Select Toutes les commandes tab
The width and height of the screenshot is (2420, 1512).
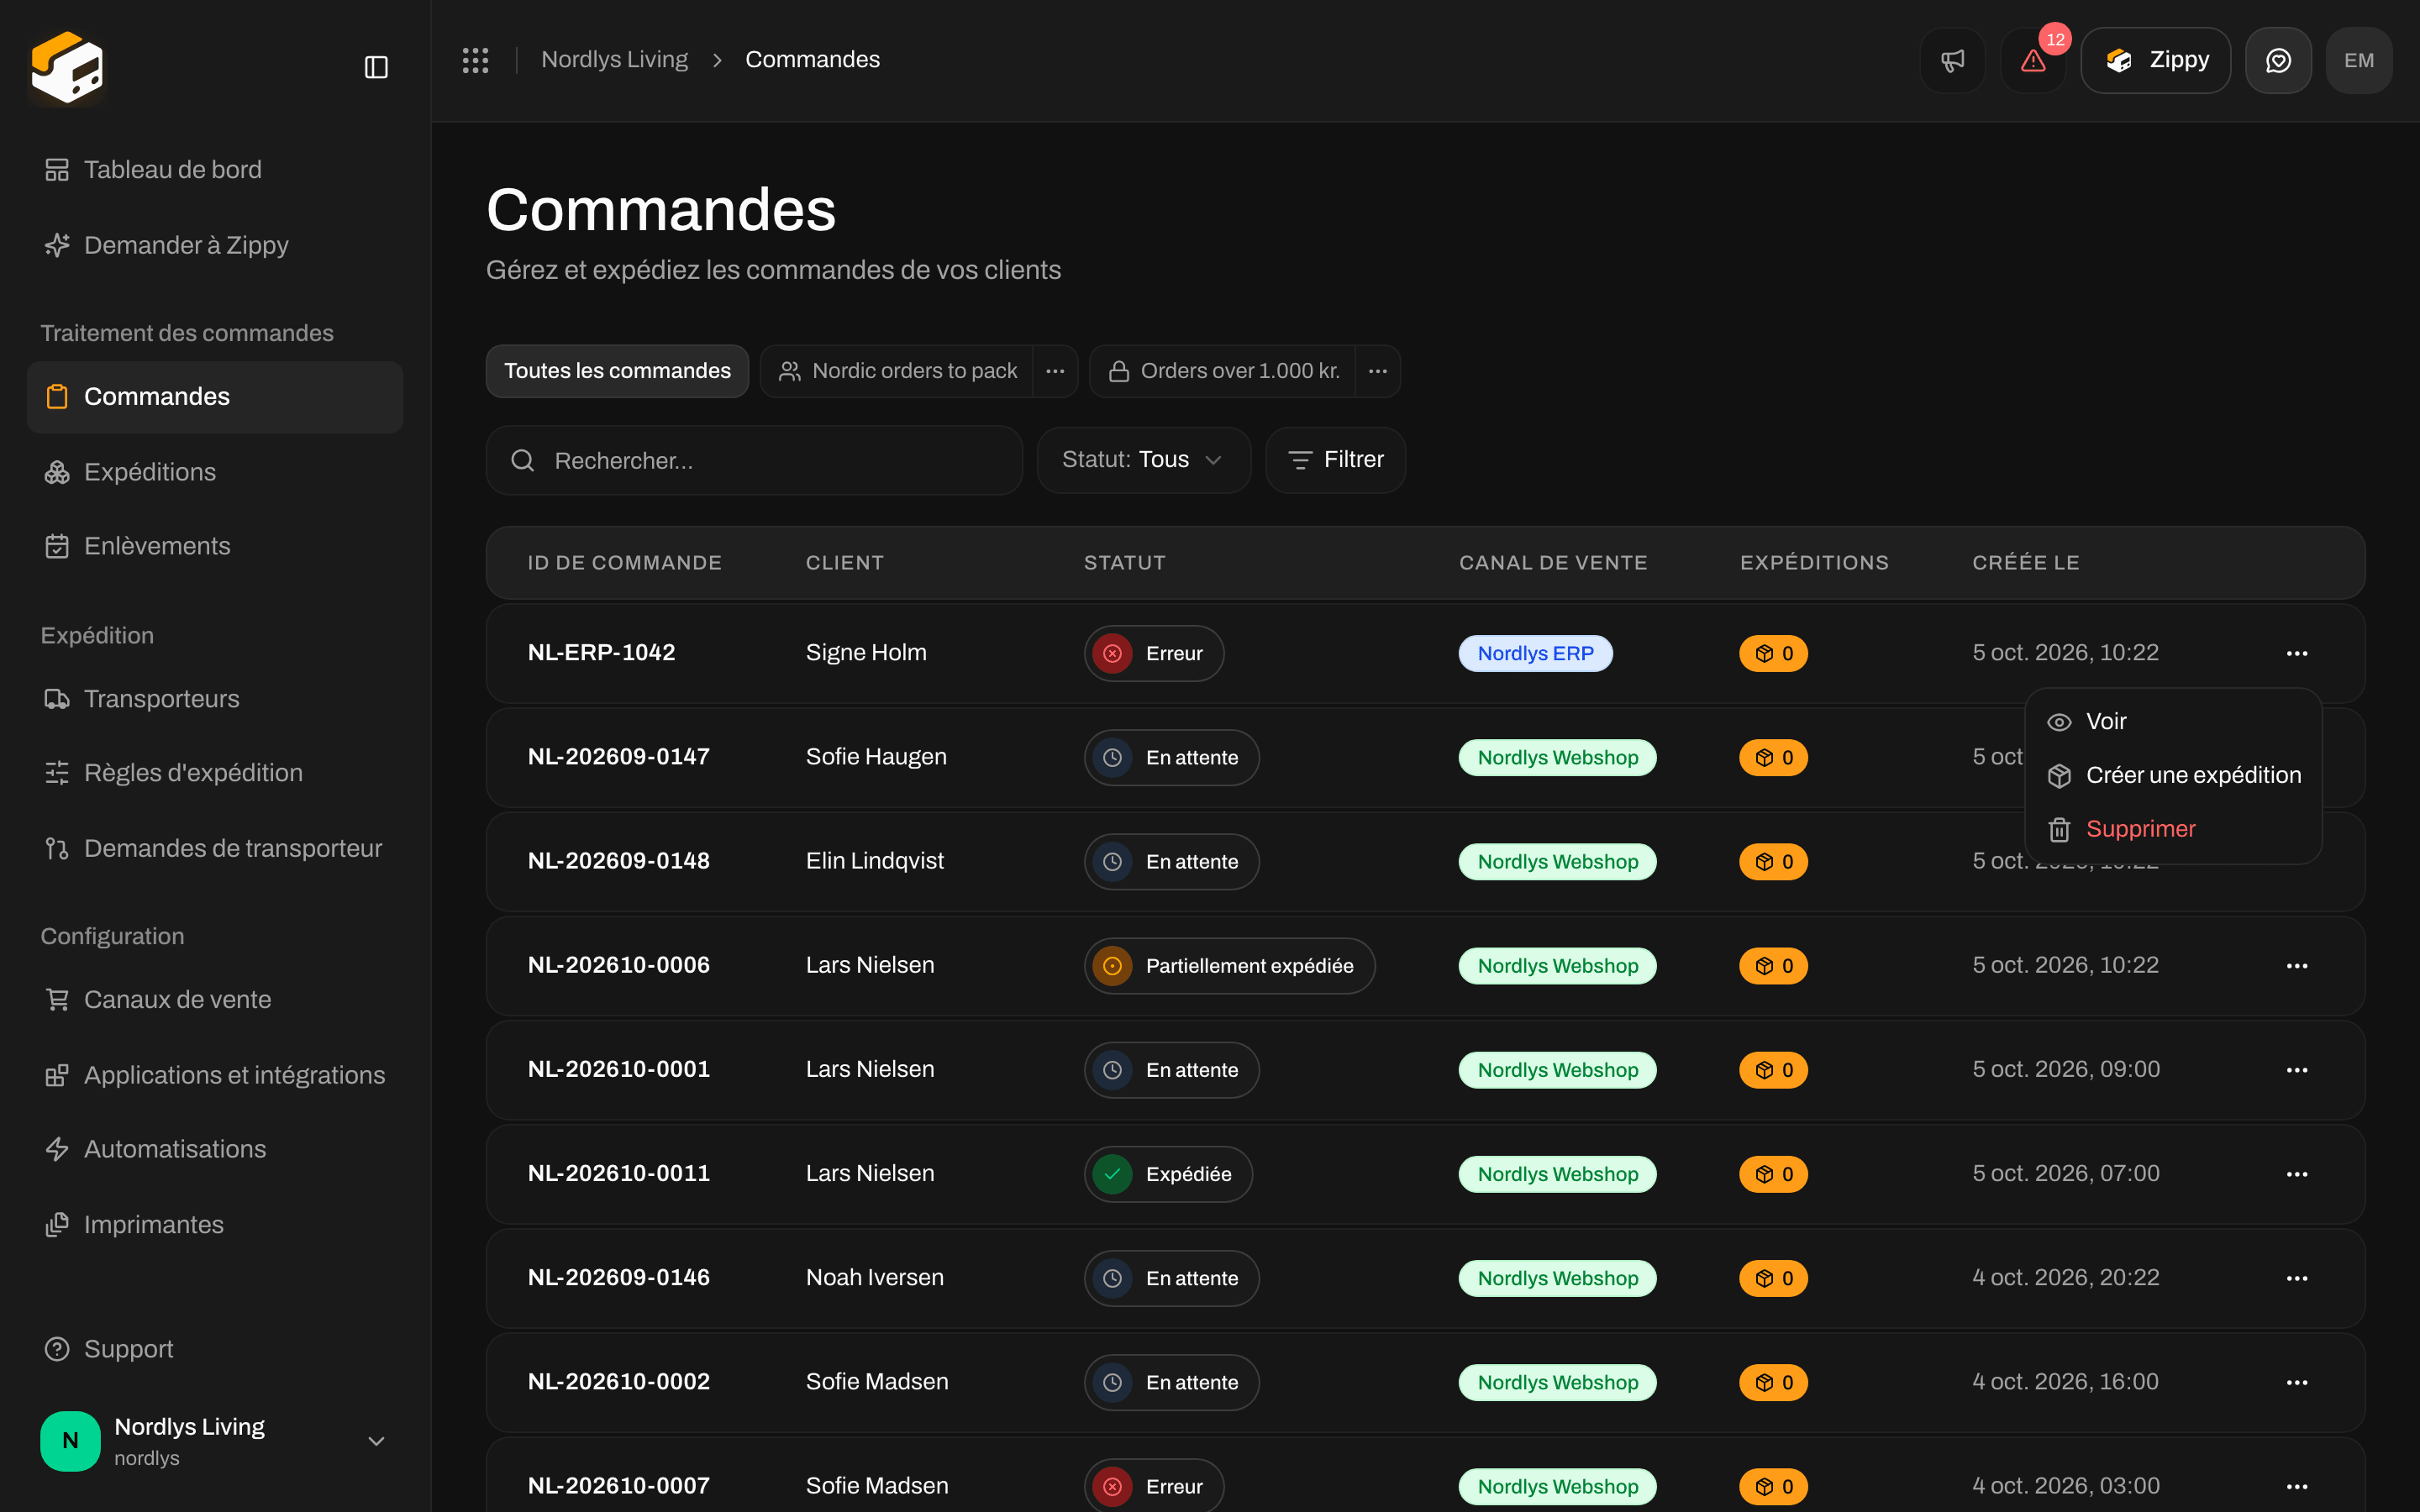pos(617,371)
